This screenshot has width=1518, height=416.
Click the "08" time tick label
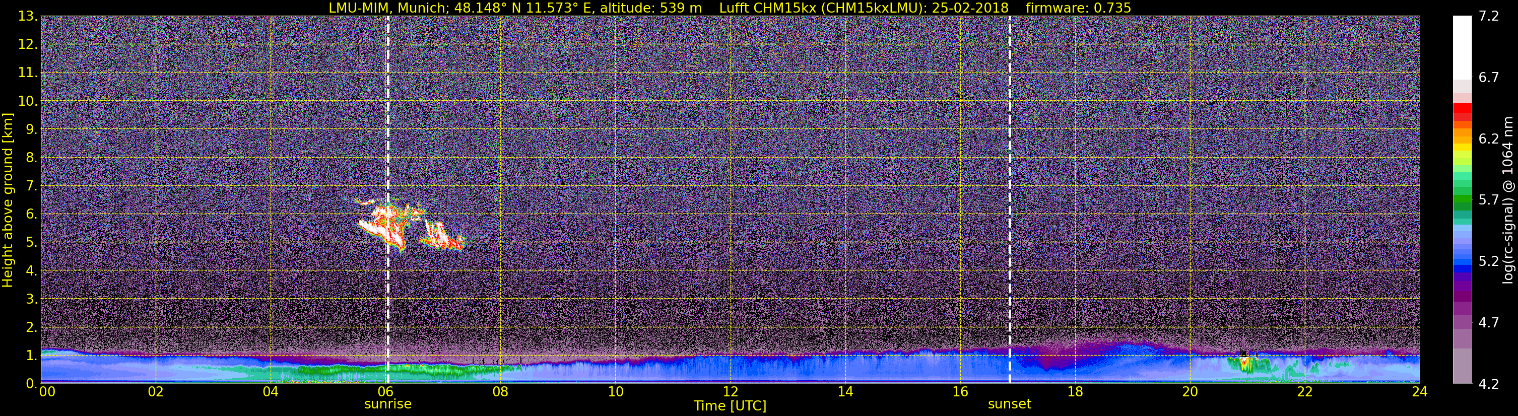click(500, 392)
